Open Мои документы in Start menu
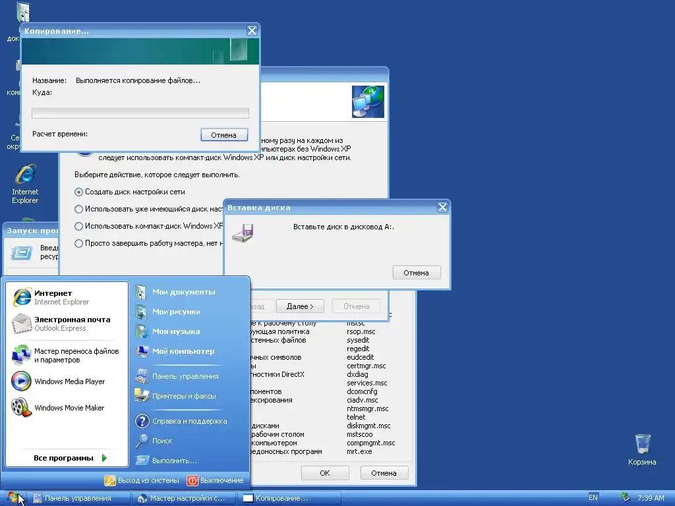The height and width of the screenshot is (506, 675). [x=183, y=292]
